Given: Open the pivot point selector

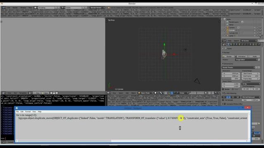Looking at the screenshot, I should coord(162,93).
